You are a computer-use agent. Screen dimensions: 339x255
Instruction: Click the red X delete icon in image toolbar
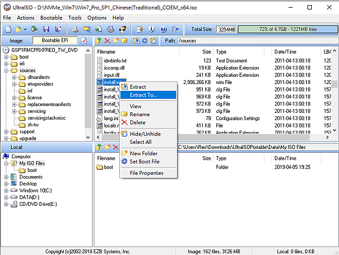click(107, 41)
